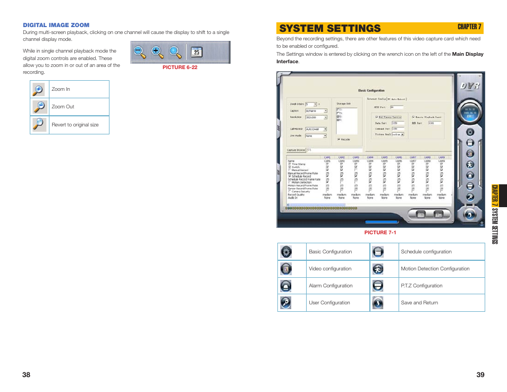Click zoom out magnifier in Picture 6-22 toolbar

(140, 53)
